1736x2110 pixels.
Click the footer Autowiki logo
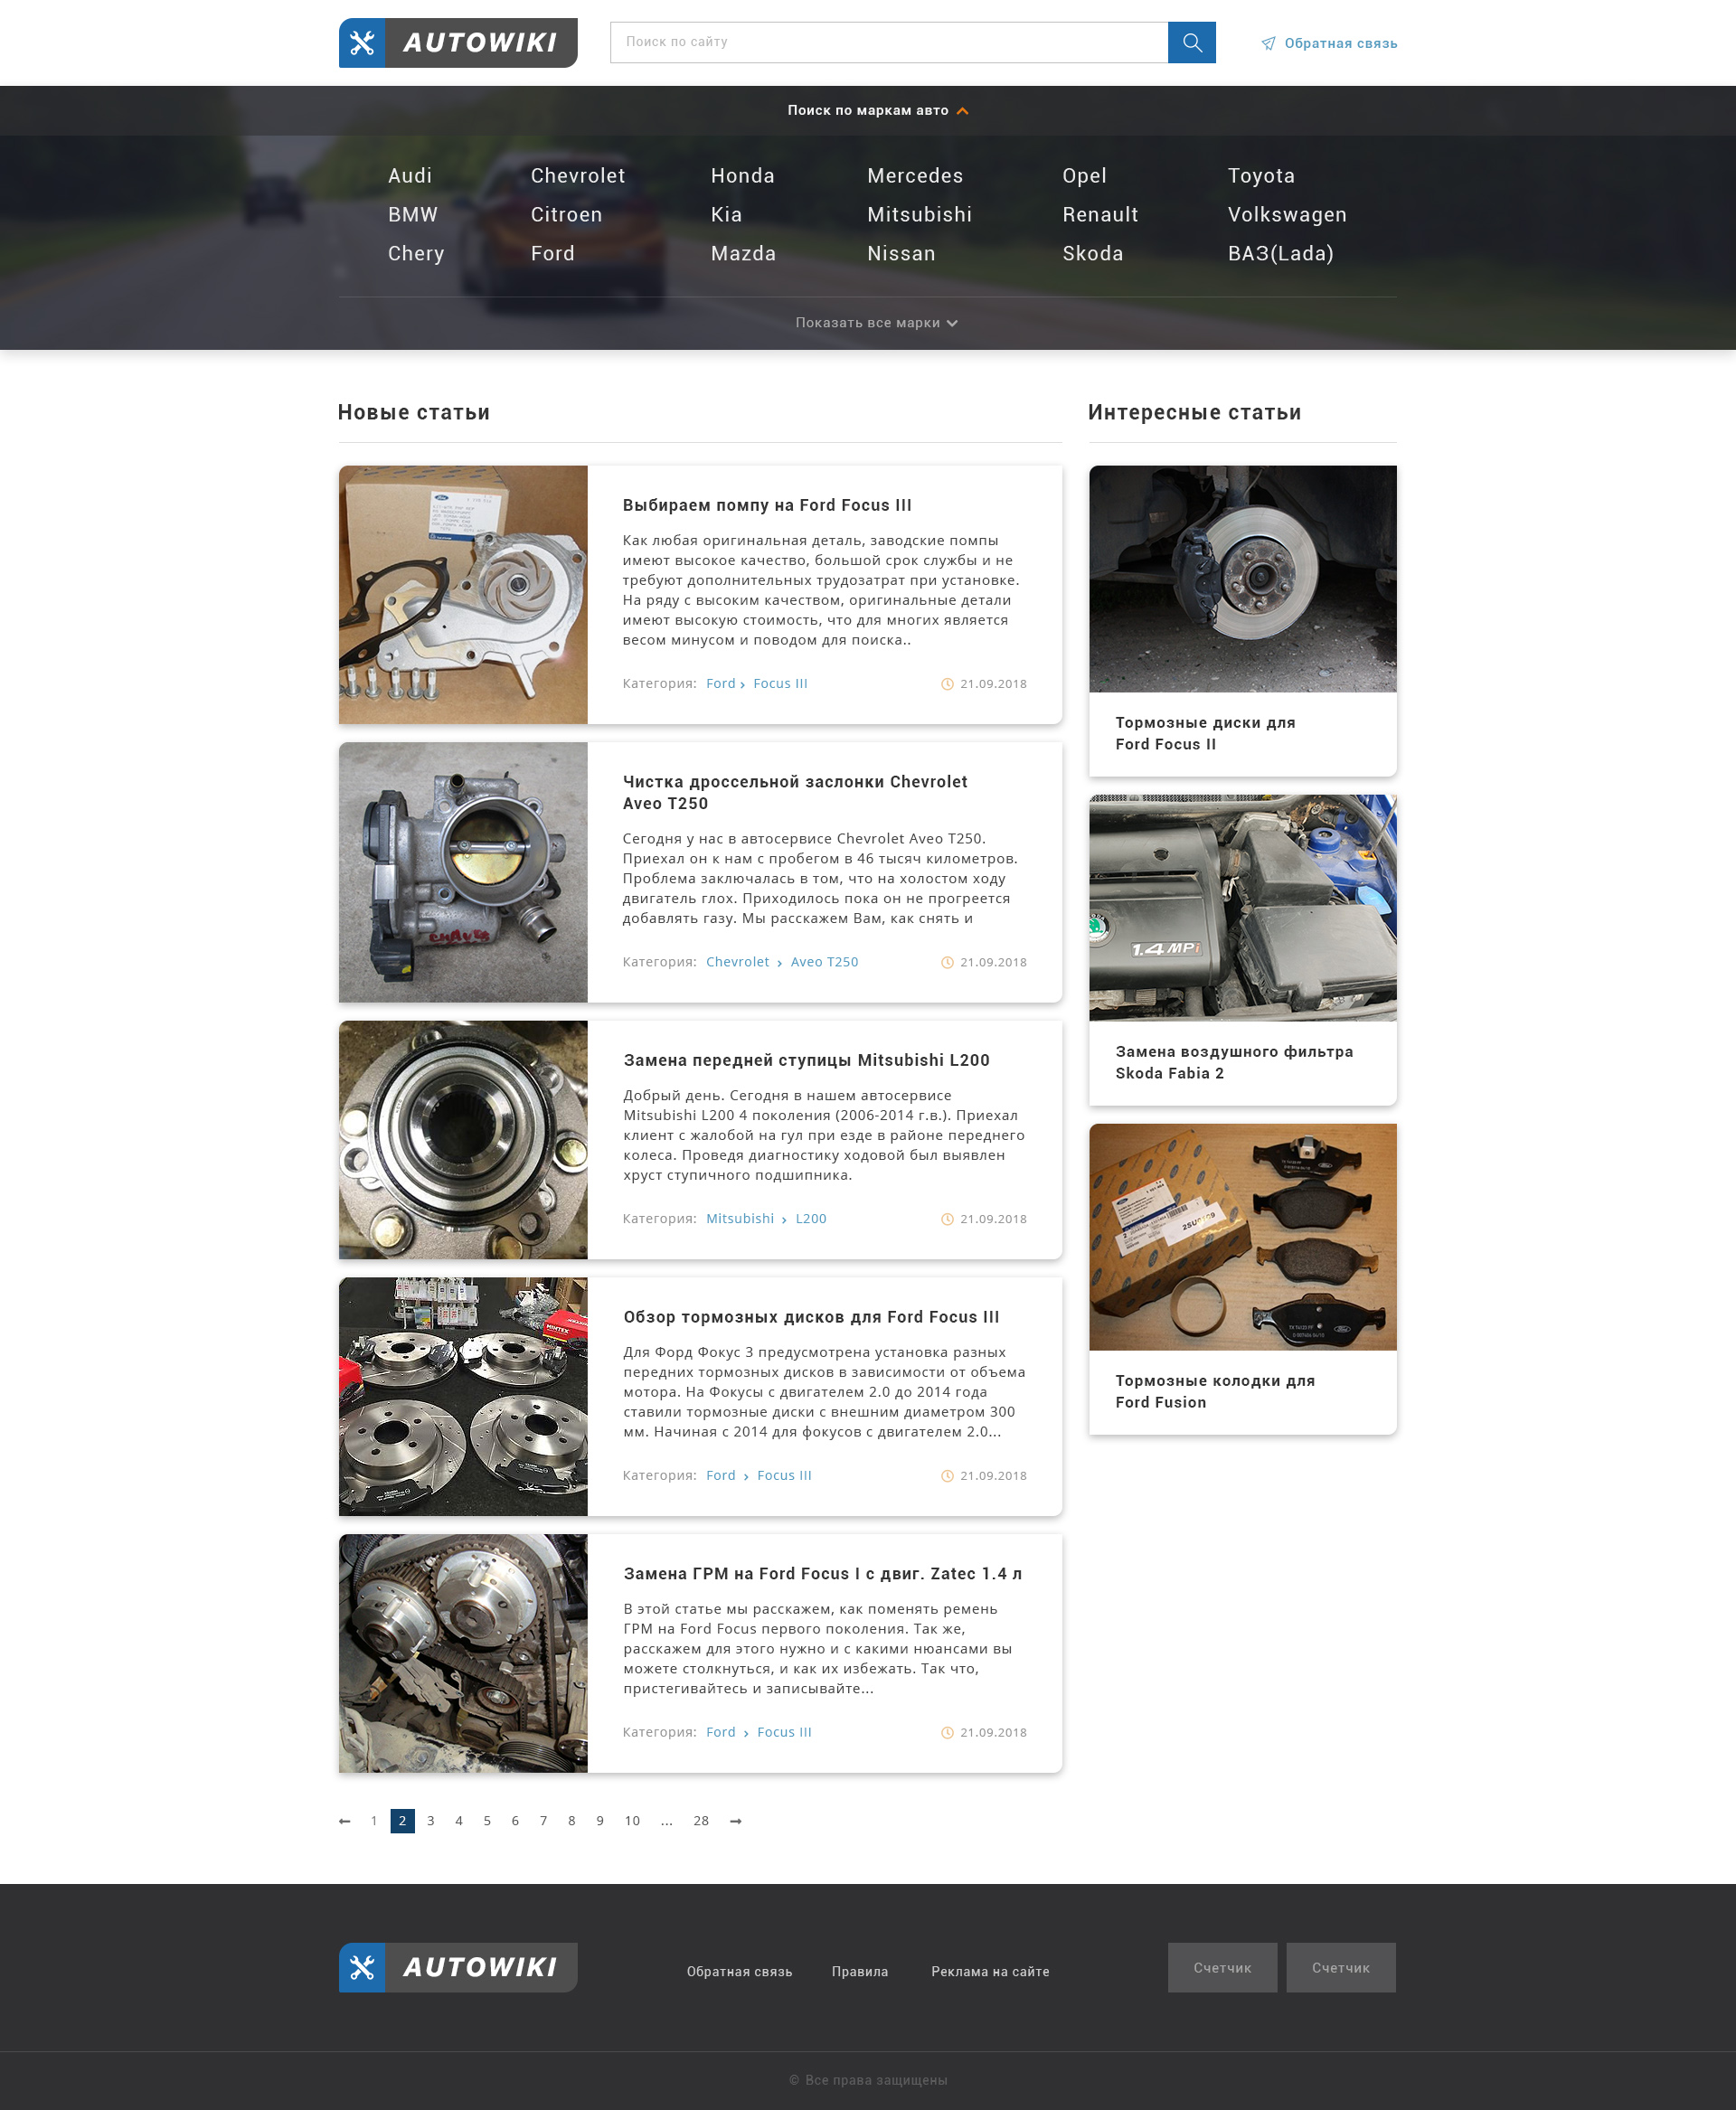tap(458, 1967)
